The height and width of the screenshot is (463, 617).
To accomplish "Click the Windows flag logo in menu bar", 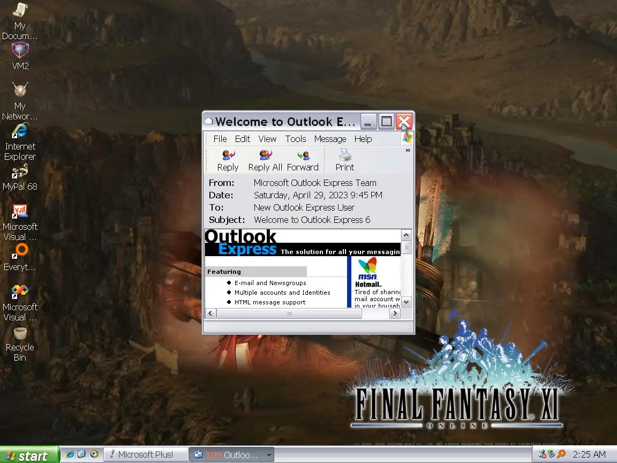I will coord(407,138).
